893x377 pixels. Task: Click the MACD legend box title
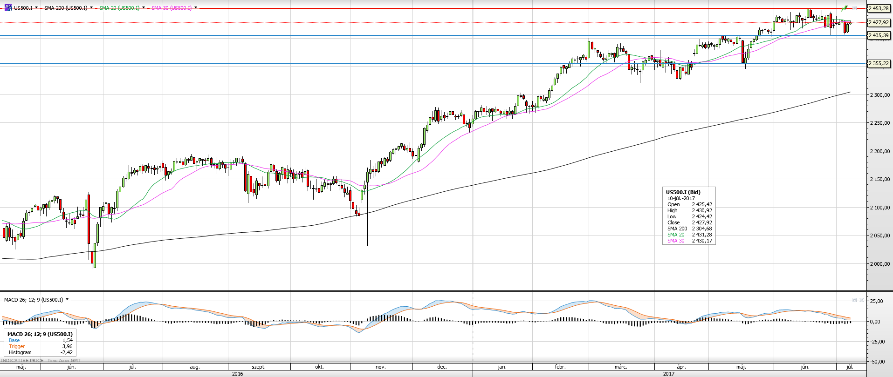pos(40,334)
